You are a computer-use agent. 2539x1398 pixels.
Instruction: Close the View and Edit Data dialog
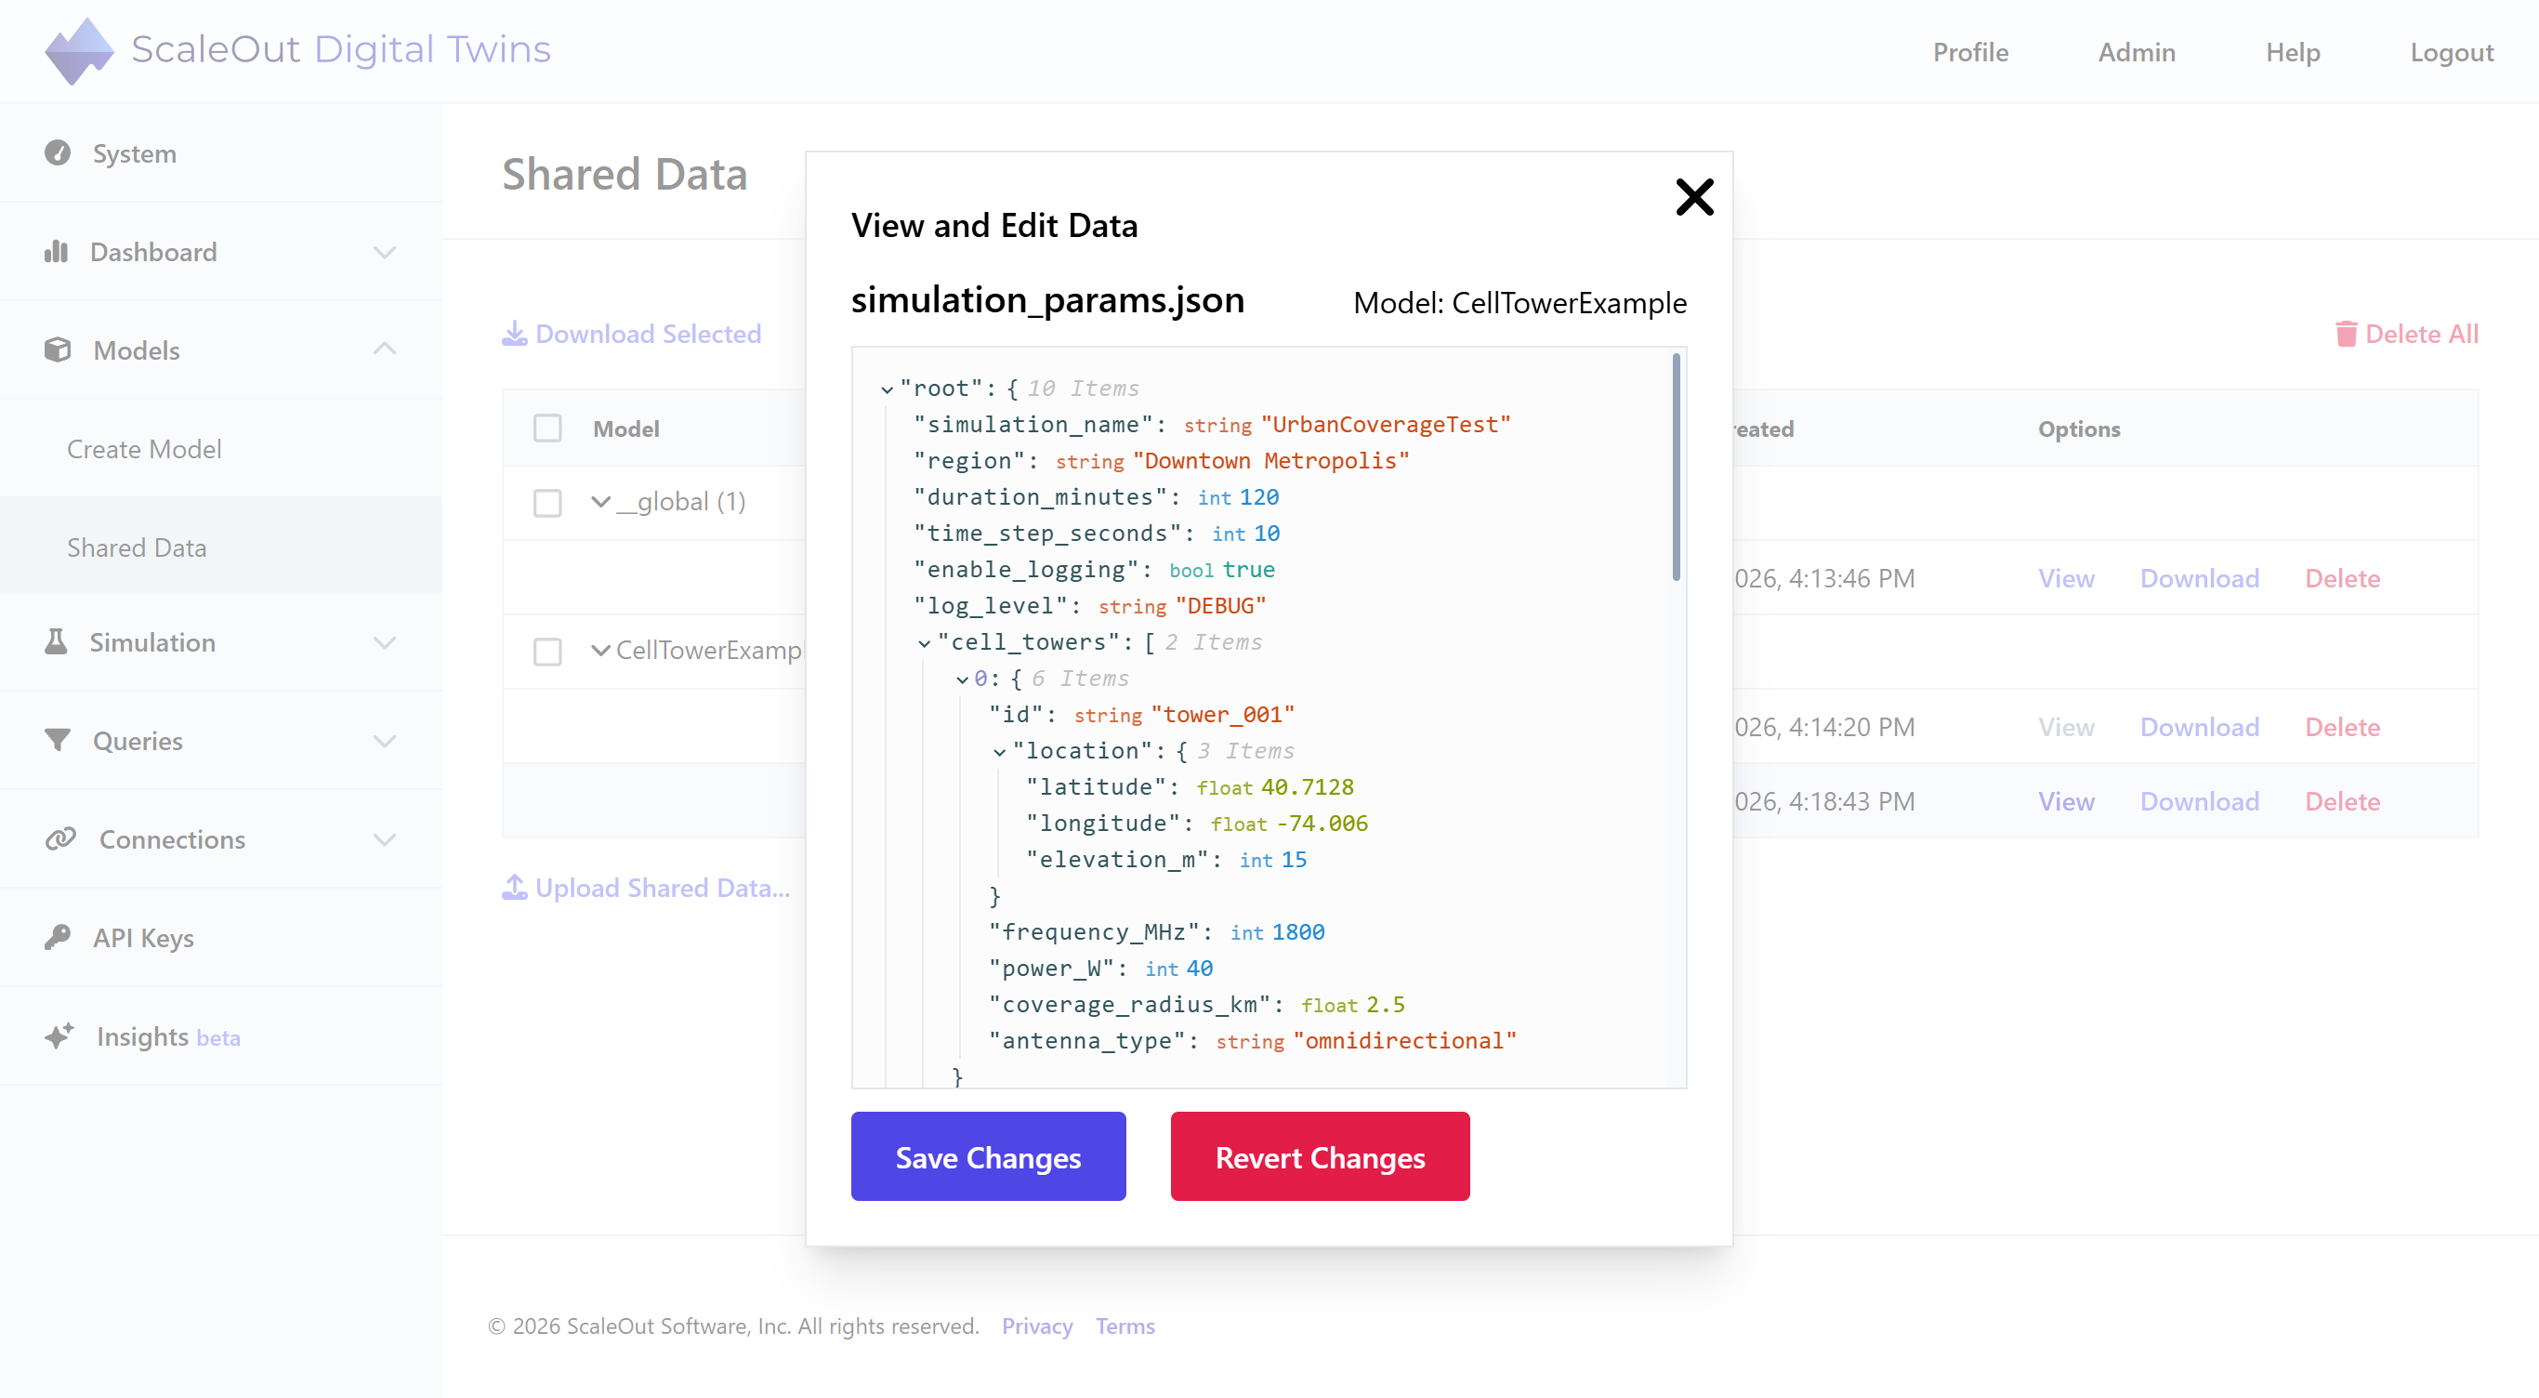click(x=1694, y=197)
